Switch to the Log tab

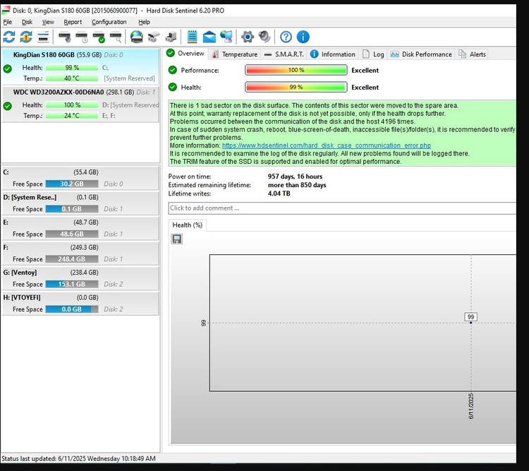[x=373, y=54]
